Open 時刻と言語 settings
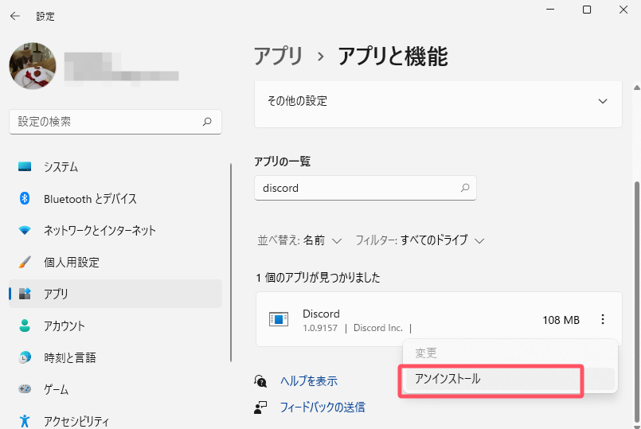 (70, 358)
